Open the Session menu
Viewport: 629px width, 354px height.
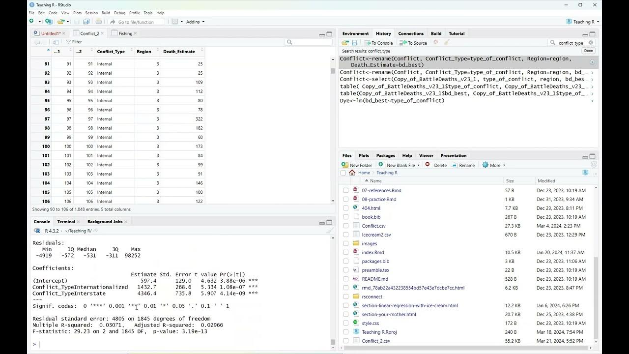(x=91, y=13)
